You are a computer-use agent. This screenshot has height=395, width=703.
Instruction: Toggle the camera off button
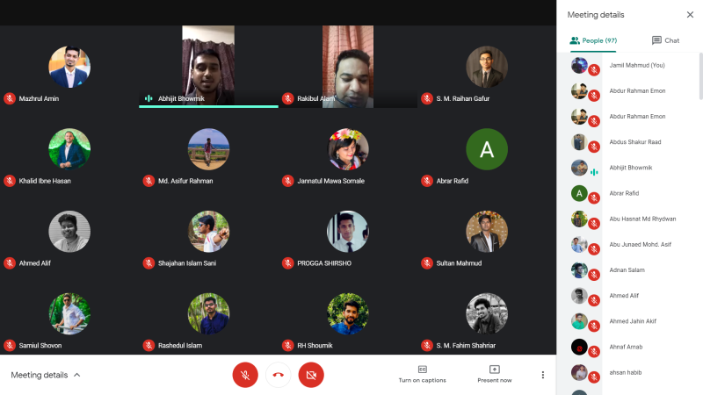point(310,375)
